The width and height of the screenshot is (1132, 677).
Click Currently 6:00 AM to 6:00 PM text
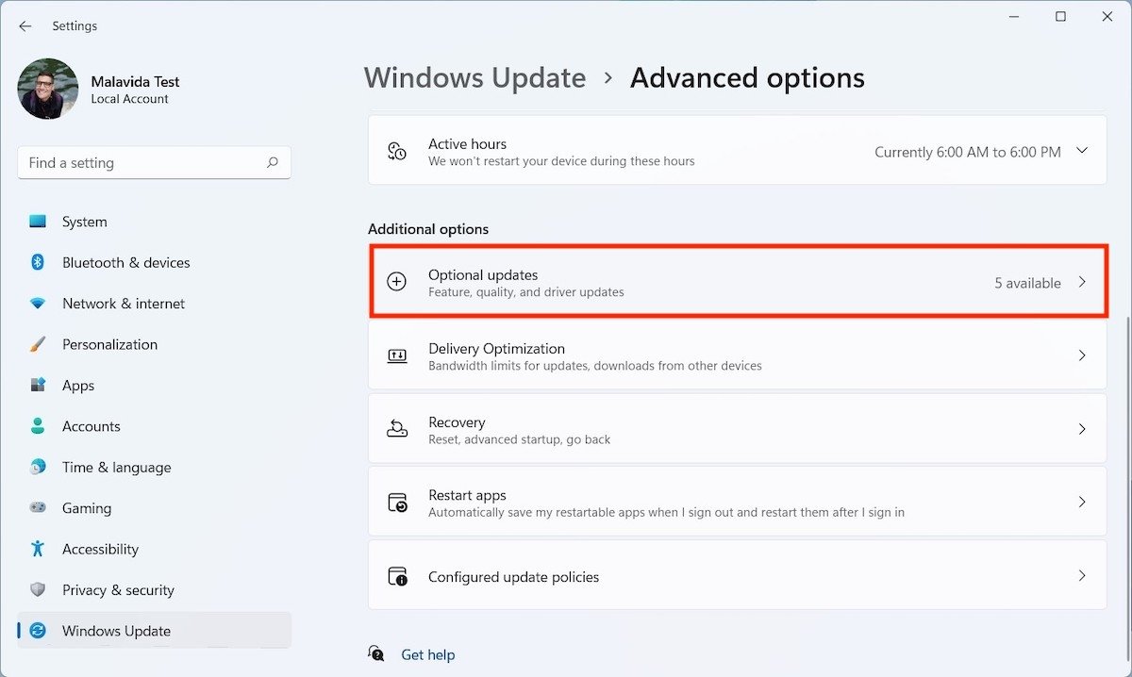click(x=968, y=152)
